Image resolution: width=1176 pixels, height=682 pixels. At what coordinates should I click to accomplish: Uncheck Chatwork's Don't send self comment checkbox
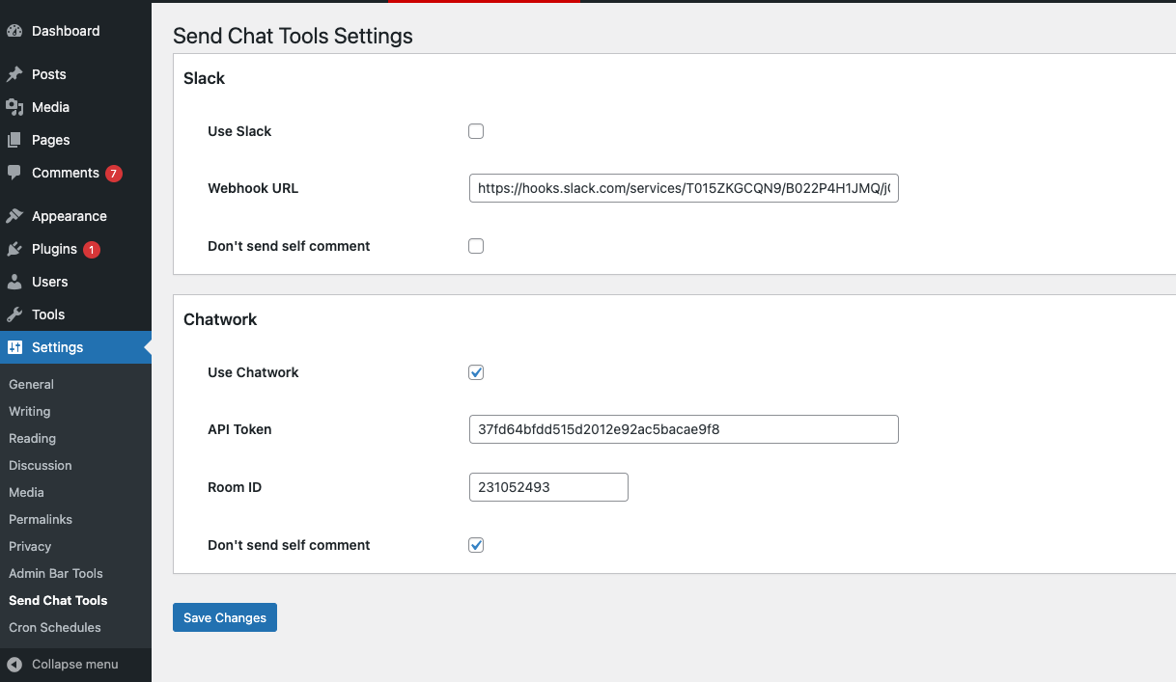(x=476, y=545)
